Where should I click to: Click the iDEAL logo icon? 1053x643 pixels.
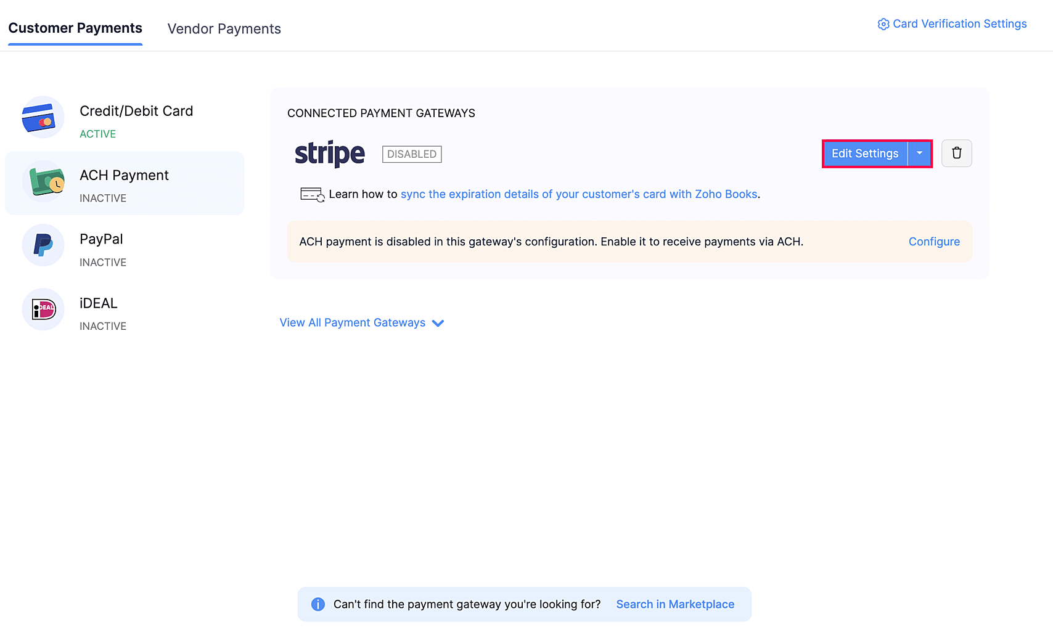[x=43, y=309]
